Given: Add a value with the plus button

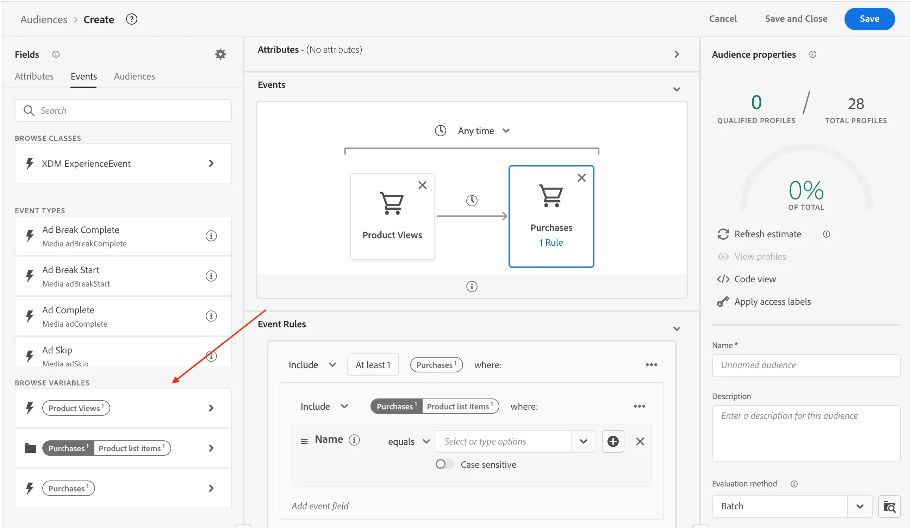Looking at the screenshot, I should coord(613,441).
